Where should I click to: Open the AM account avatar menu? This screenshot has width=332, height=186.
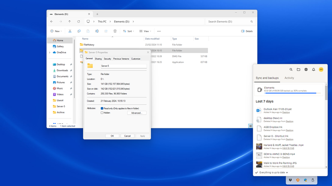pos(321,69)
